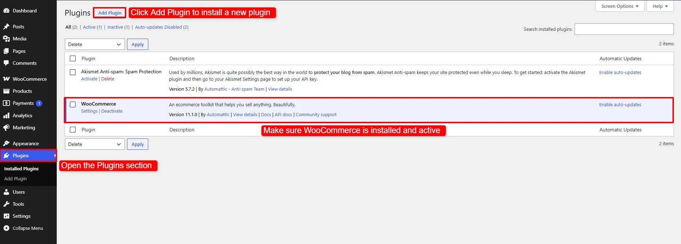
Task: Click the Pages icon in sidebar
Action: coord(6,51)
